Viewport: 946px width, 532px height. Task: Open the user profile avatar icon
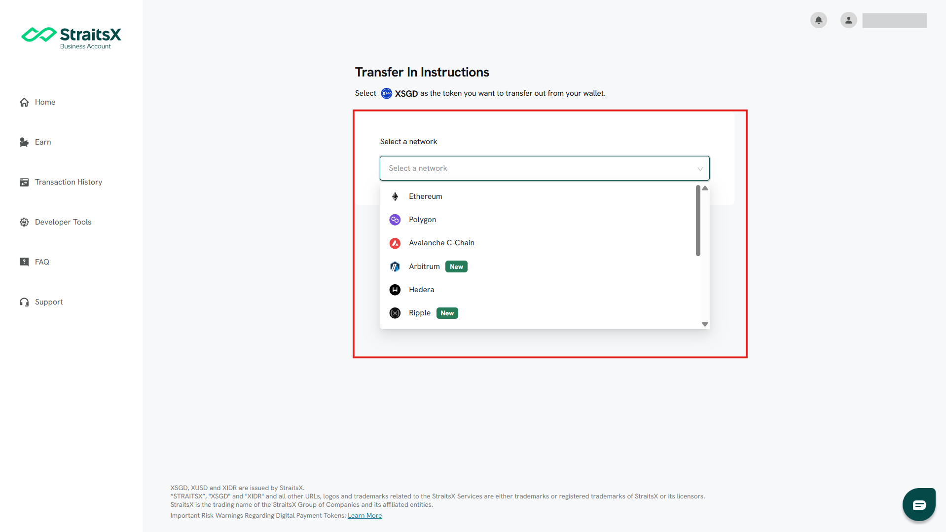tap(848, 20)
